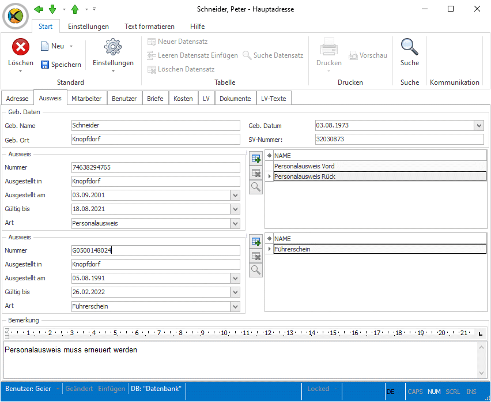Image resolution: width=491 pixels, height=402 pixels.
Task: Click Leeren Datensatz Einfügen
Action: tap(192, 55)
